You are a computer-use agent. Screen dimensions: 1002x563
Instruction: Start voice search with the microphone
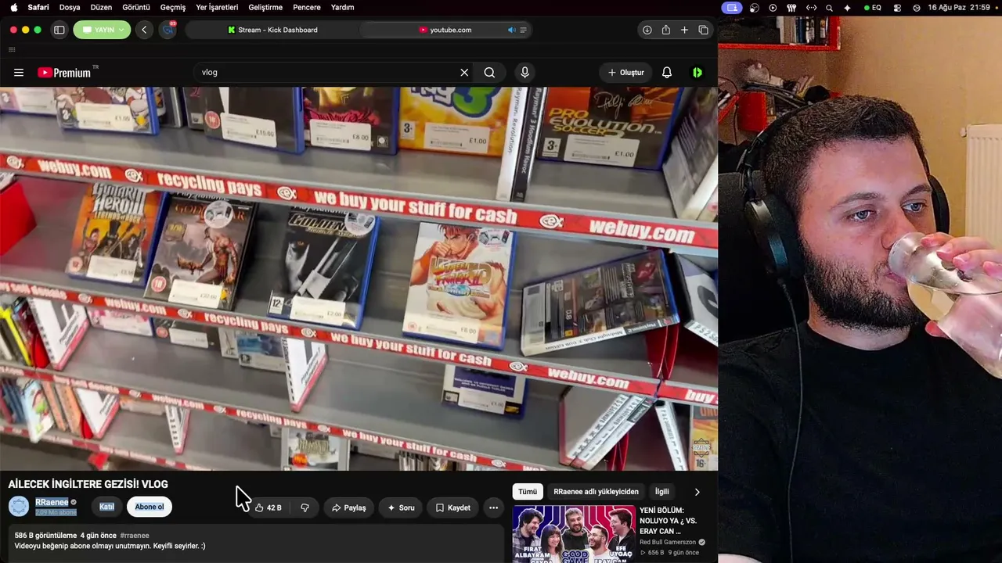coord(524,73)
